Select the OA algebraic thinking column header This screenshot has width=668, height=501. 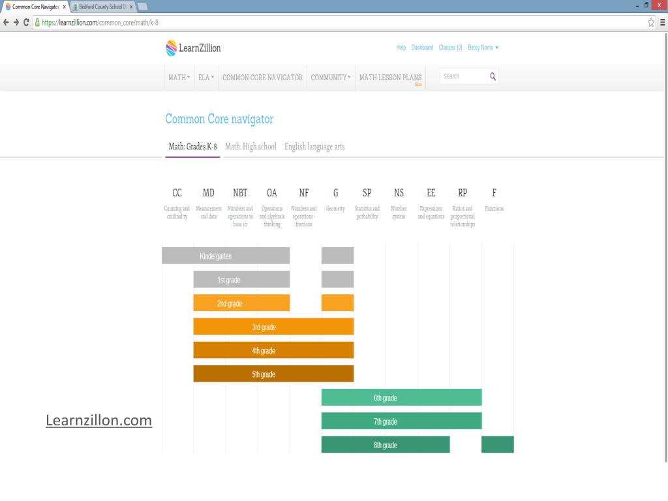(x=272, y=207)
